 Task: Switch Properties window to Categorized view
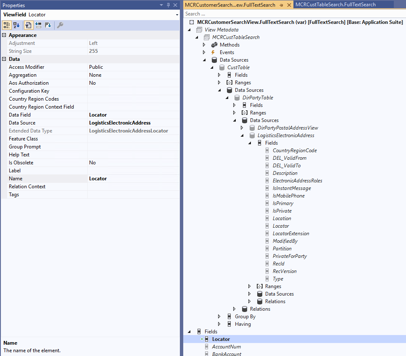(x=6, y=25)
